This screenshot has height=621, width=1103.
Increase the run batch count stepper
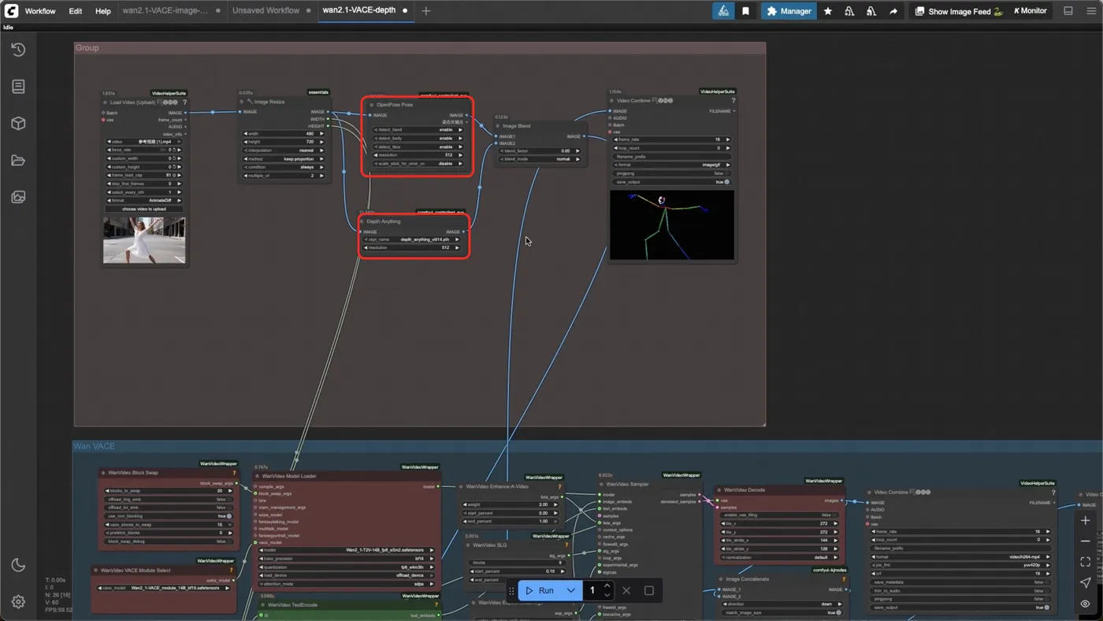607,586
